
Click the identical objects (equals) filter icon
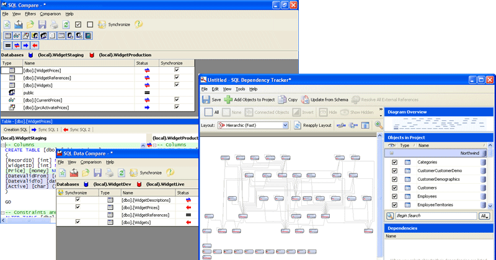coord(8,45)
